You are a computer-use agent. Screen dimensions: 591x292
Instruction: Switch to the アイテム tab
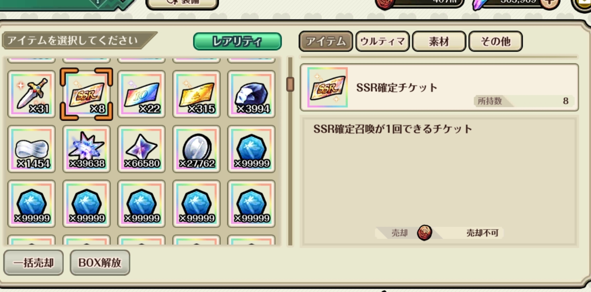coord(326,41)
